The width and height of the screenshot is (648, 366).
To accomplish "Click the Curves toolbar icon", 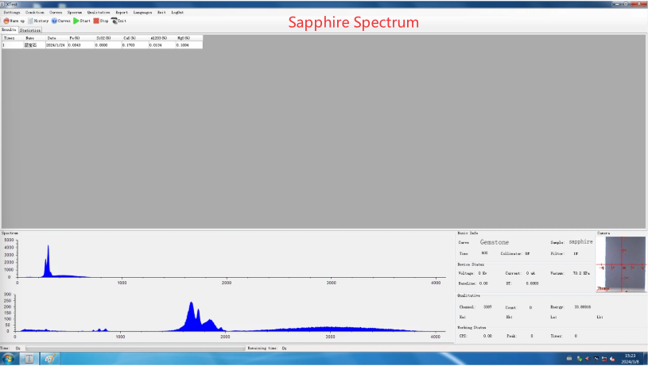I will (61, 21).
